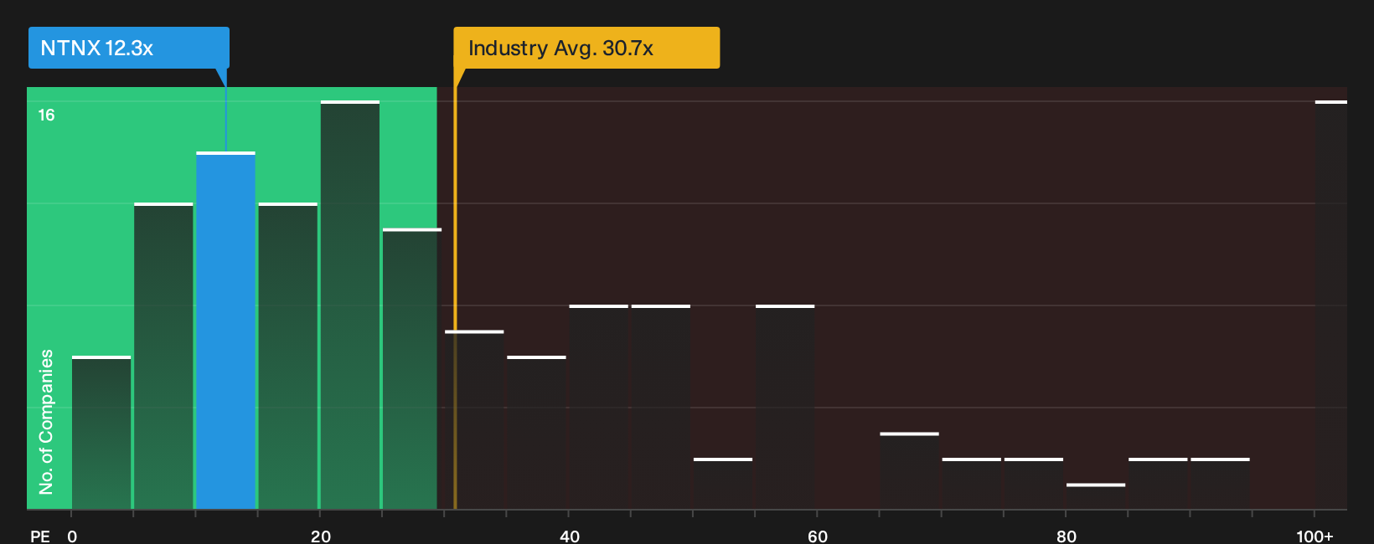Select the short bar for PE 50 to 55

(723, 484)
